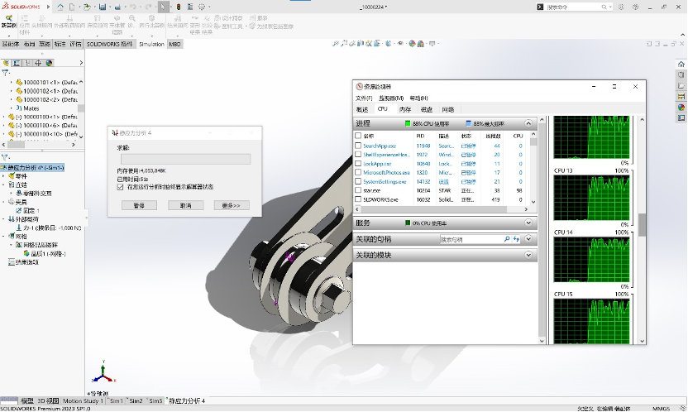Click the Print icon in top toolbar
Image resolution: width=688 pixels, height=412 pixels.
point(117,7)
